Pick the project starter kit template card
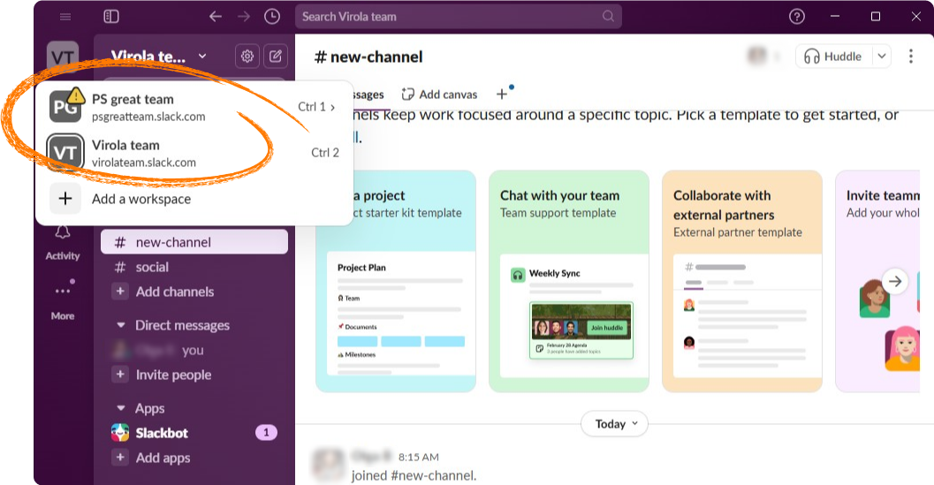934x485 pixels. [396, 281]
